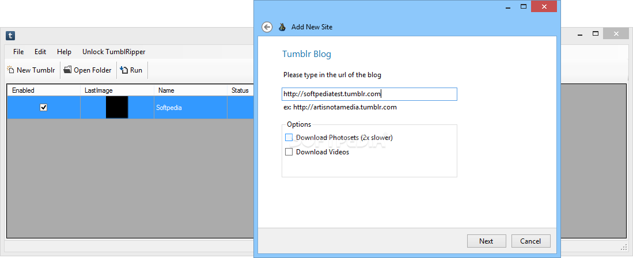Enable Download Videos option
The width and height of the screenshot is (633, 258).
point(289,152)
